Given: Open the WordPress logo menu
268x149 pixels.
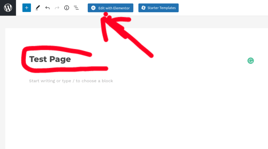Looking at the screenshot, I should coord(8,8).
